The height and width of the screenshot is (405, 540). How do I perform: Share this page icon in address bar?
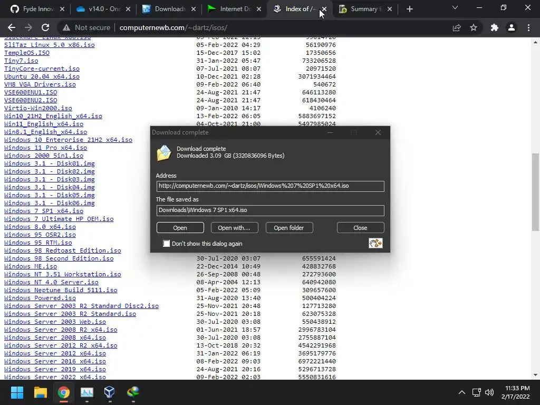coord(457,27)
